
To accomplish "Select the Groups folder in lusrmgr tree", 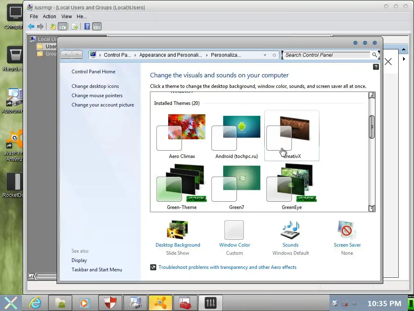I will tap(47, 54).
